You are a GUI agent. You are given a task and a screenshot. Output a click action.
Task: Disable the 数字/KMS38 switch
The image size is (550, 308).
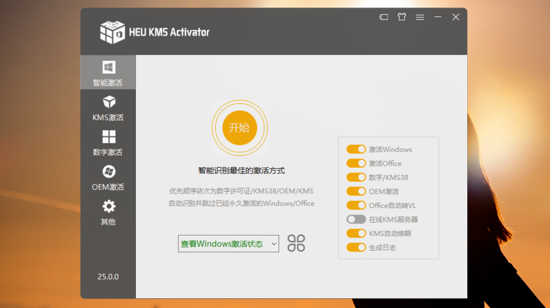(x=356, y=177)
